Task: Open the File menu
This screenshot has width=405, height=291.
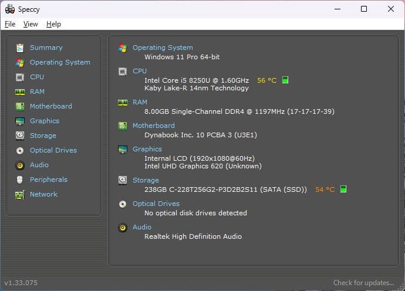Action: (x=10, y=24)
